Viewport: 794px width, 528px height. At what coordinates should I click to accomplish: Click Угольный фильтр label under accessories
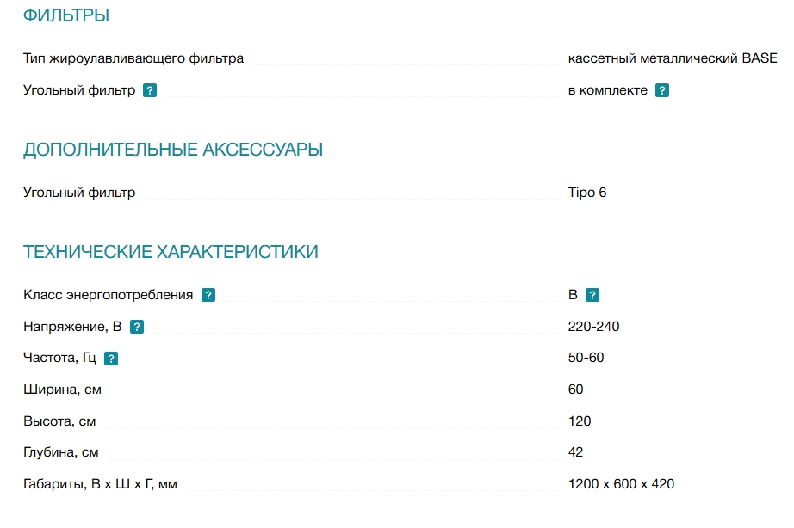coord(79,193)
